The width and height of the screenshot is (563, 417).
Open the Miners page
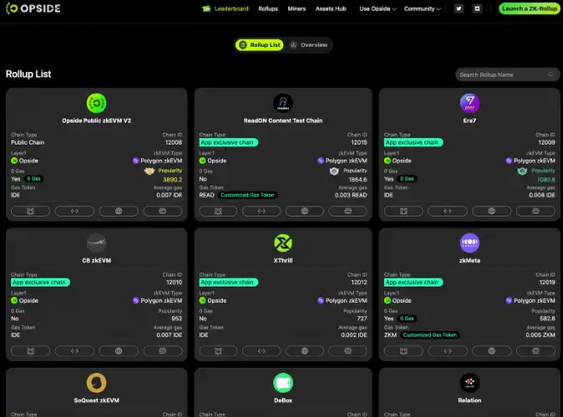[297, 8]
